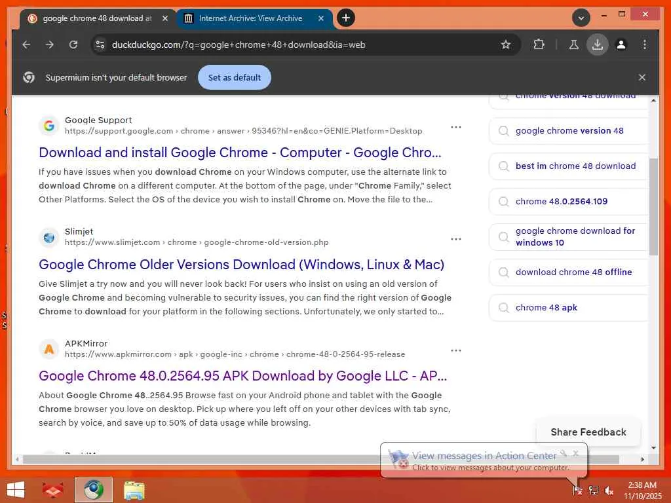Click the Google Support favicon
This screenshot has width=671, height=503.
49,126
